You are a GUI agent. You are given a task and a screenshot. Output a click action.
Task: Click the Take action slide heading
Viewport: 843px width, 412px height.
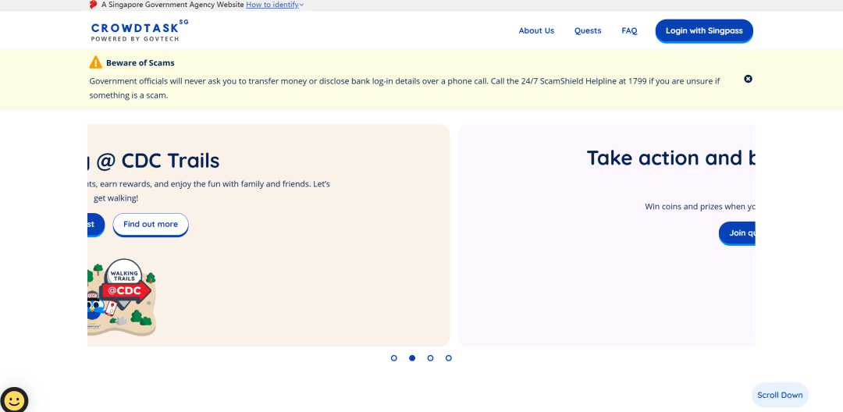point(670,158)
